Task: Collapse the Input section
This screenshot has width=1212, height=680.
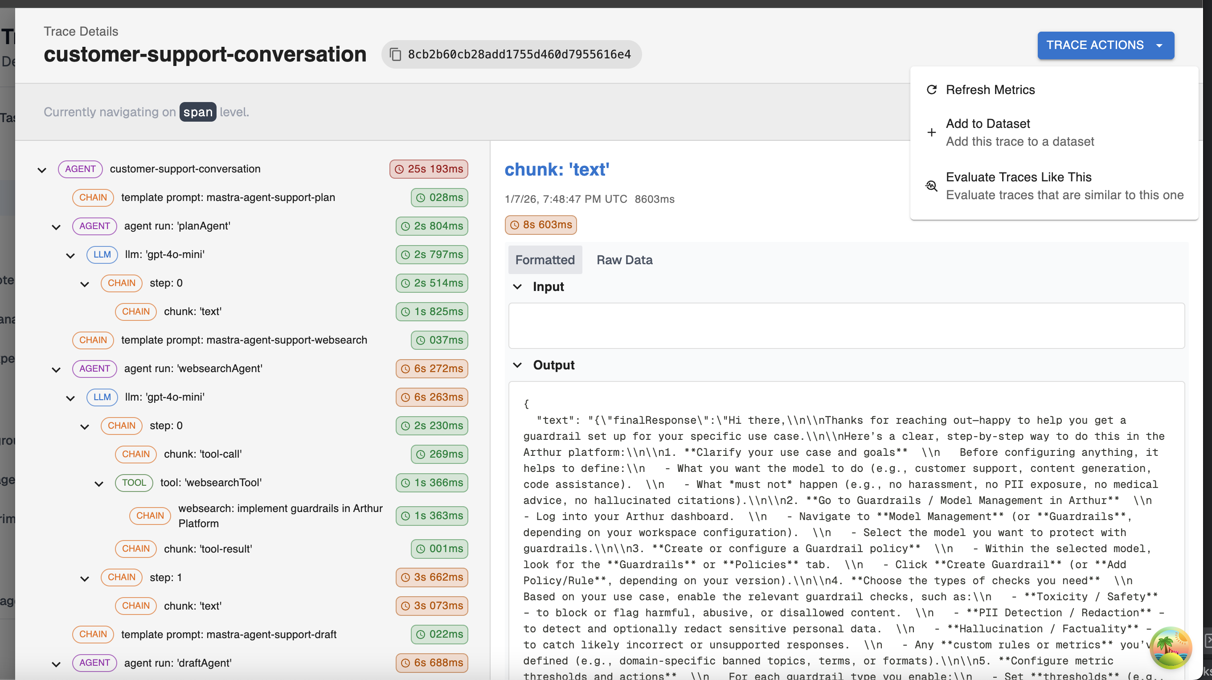Action: click(x=517, y=287)
